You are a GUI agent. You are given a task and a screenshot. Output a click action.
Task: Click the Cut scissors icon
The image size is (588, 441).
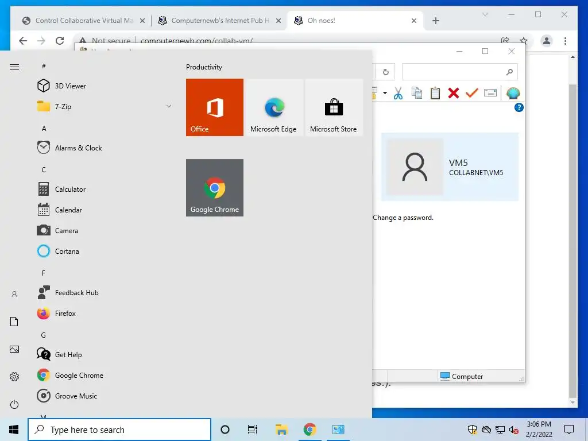coord(399,93)
